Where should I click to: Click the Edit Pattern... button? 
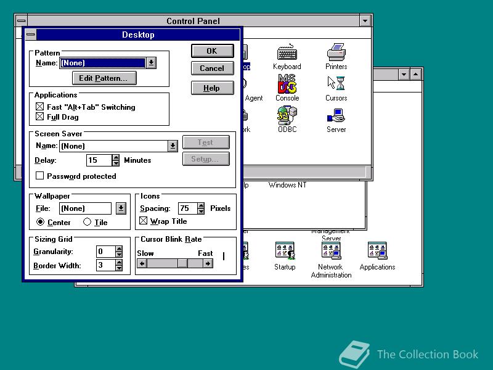104,78
